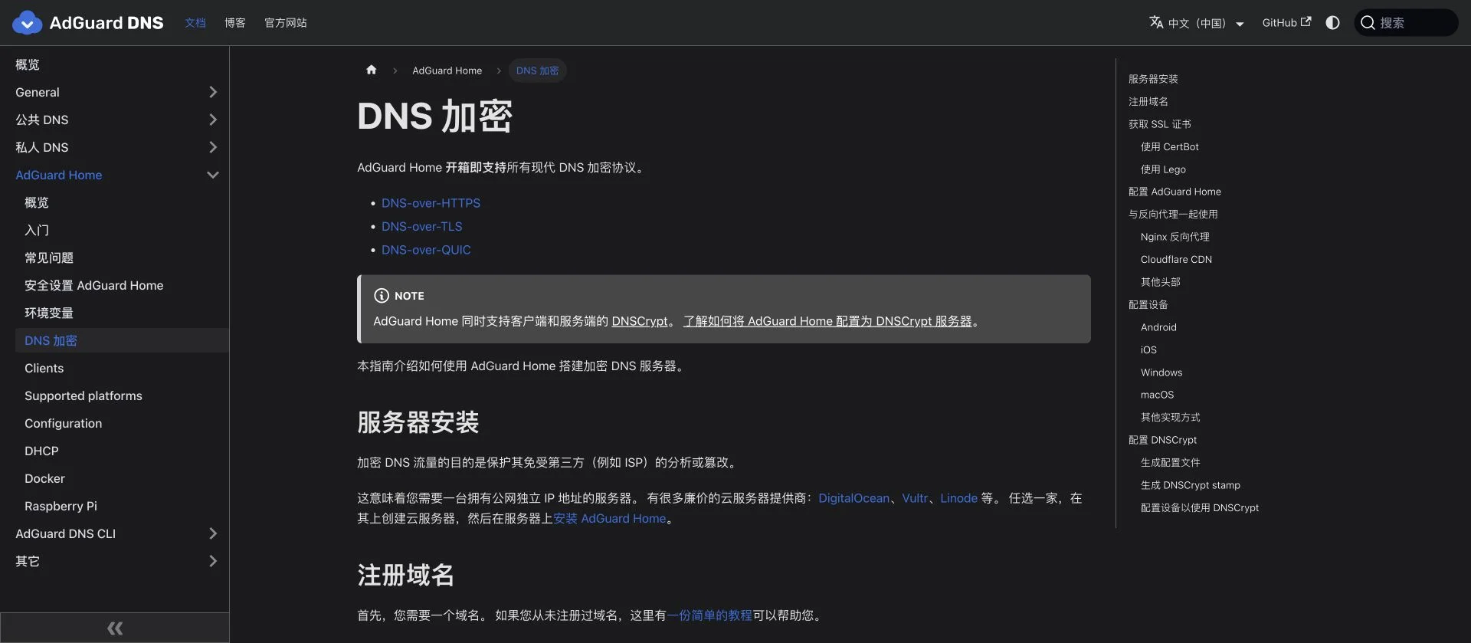Expand the General sidebar section

[x=213, y=92]
